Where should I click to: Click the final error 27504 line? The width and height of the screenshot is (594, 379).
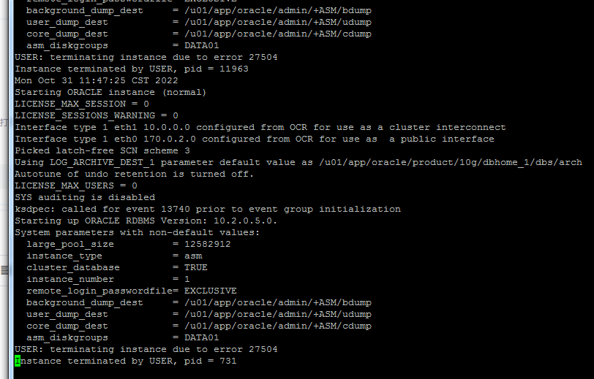point(146,349)
